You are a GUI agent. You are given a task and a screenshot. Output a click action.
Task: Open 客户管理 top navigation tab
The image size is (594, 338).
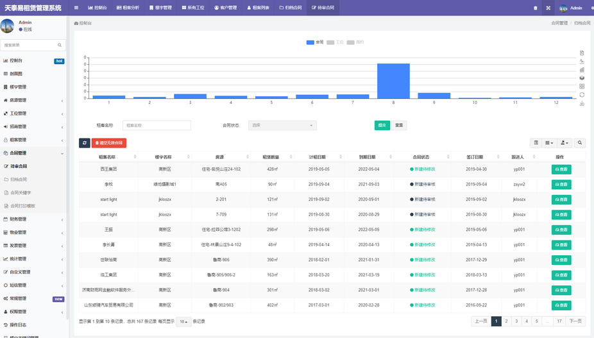tap(226, 8)
